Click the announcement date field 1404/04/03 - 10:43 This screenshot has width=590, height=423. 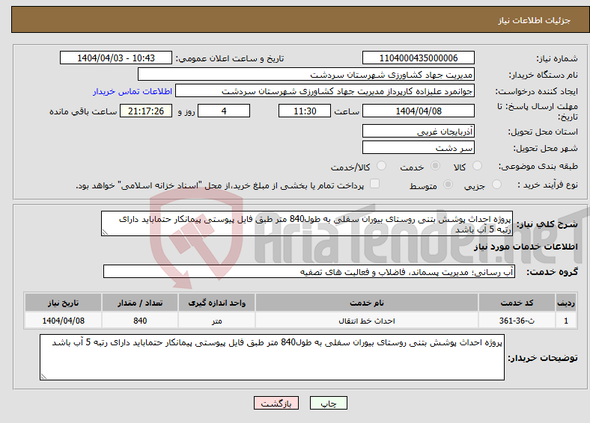pyautogui.click(x=116, y=58)
